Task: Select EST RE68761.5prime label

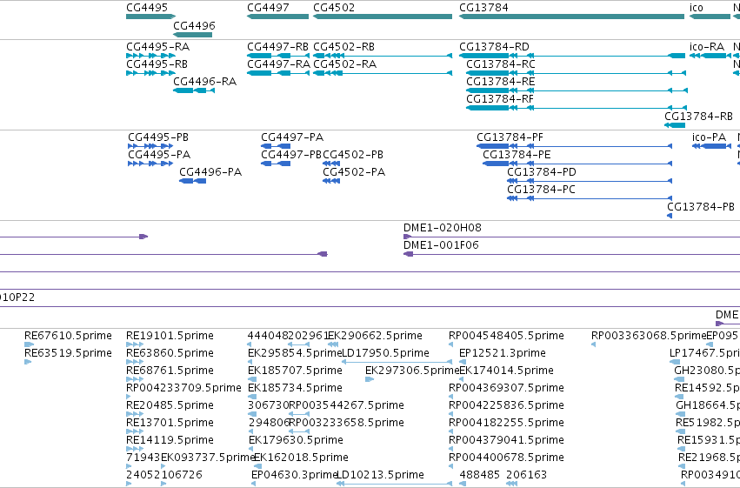Action: [170, 371]
